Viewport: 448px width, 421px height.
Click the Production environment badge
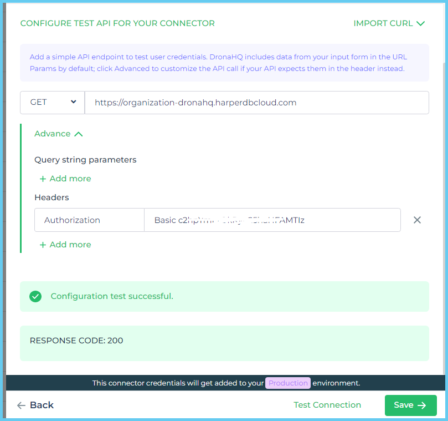(287, 383)
